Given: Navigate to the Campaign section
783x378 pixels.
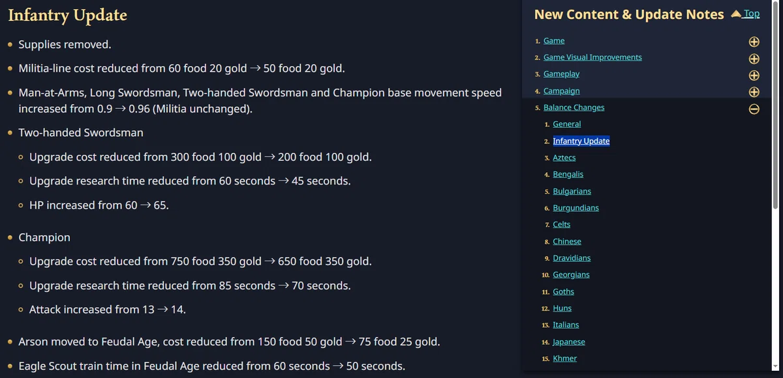Looking at the screenshot, I should click(x=561, y=91).
